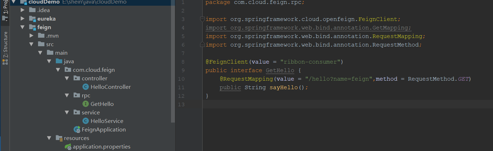Click the FeignApplication Spring Boot class icon
Viewport: 493px width, 151px height.
tap(77, 129)
